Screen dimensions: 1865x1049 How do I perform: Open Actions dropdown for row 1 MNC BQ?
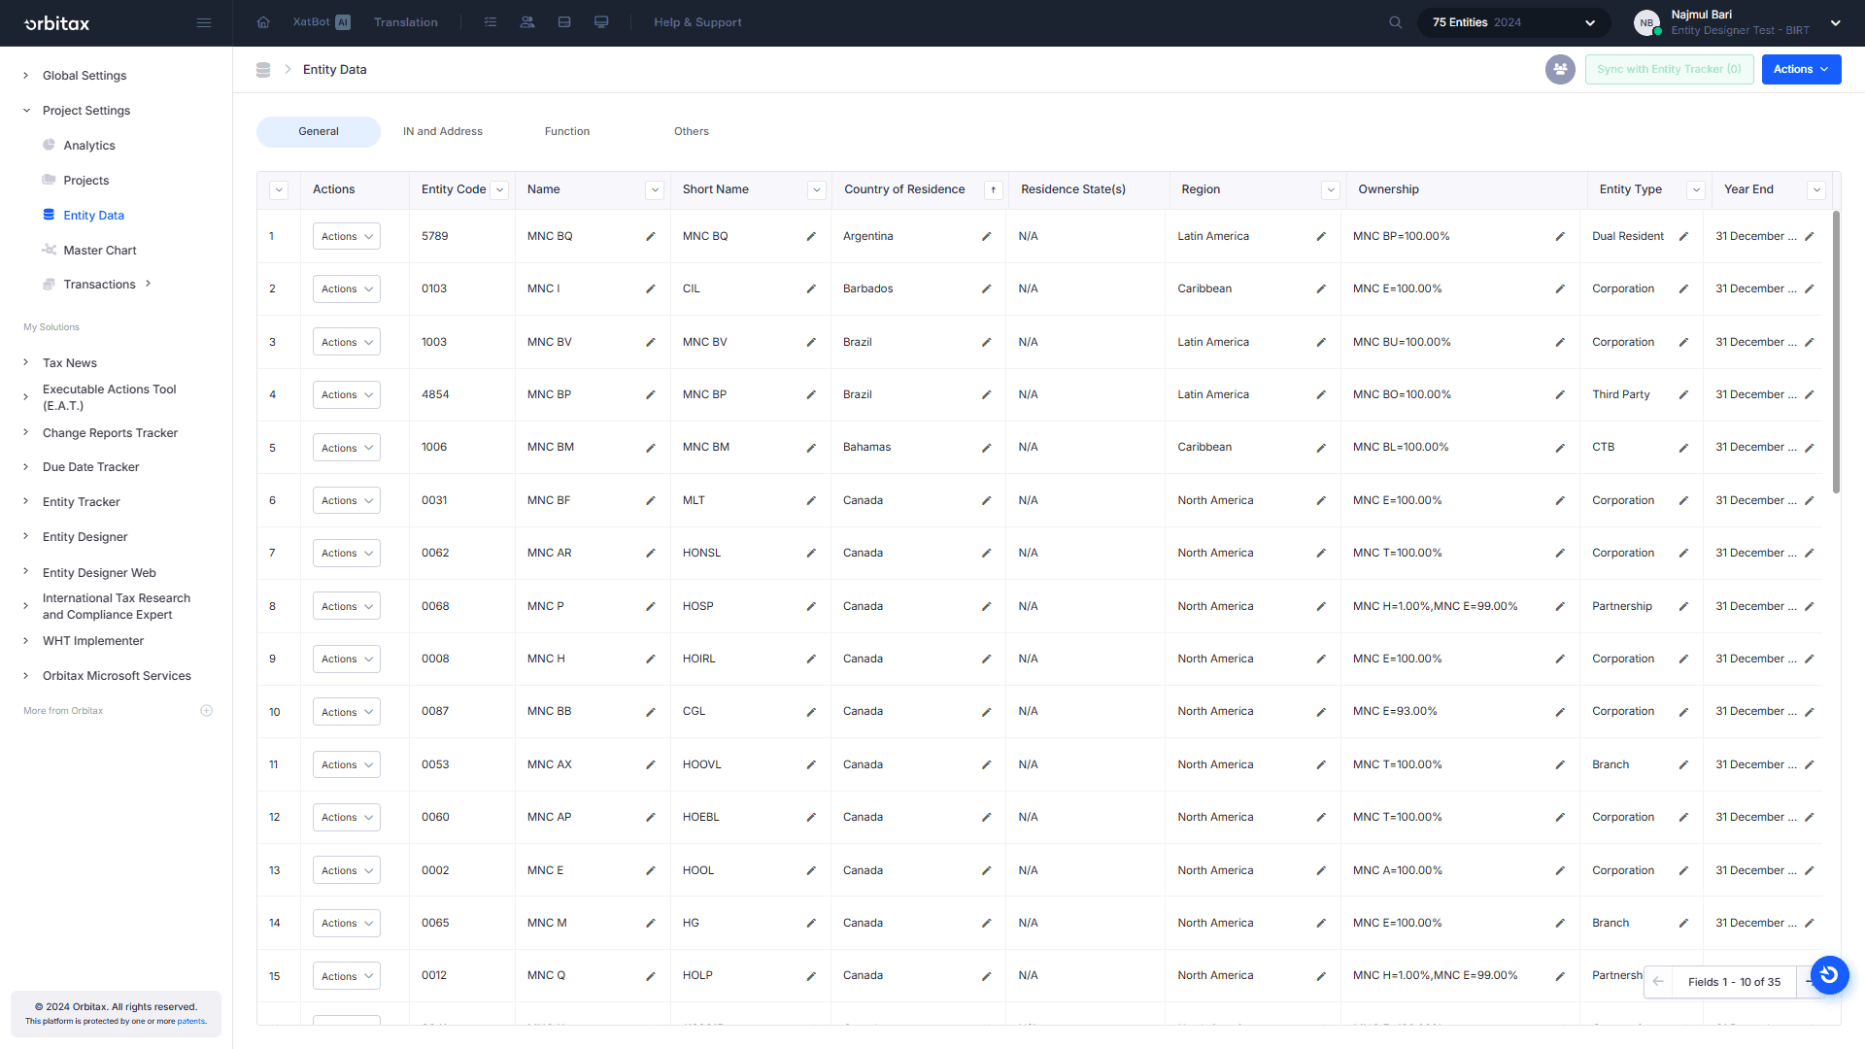tap(347, 237)
